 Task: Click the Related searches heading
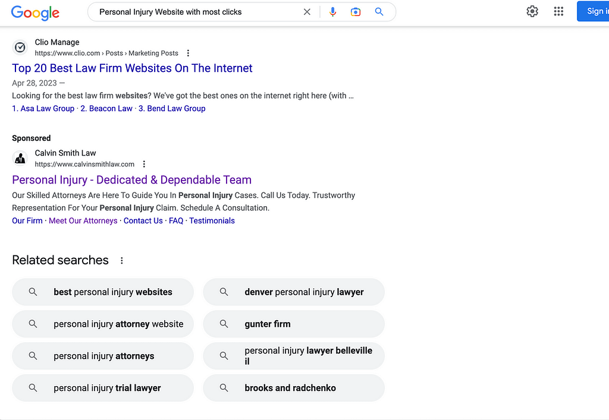(60, 260)
